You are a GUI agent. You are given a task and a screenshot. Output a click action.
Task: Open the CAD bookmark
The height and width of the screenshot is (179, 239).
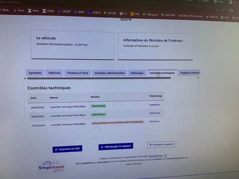point(225,18)
